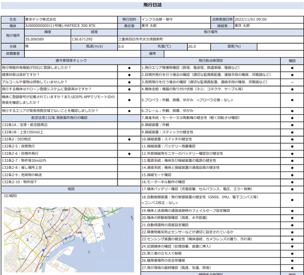
Task: Click the 21.自動帰還時の高度設定確認 item
Action: [x=165, y=225]
